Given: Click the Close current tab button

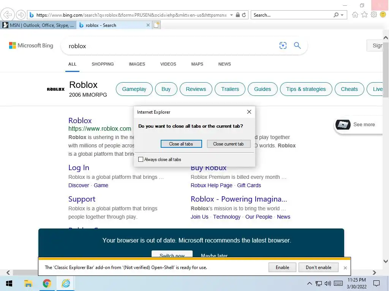Looking at the screenshot, I should point(228,144).
